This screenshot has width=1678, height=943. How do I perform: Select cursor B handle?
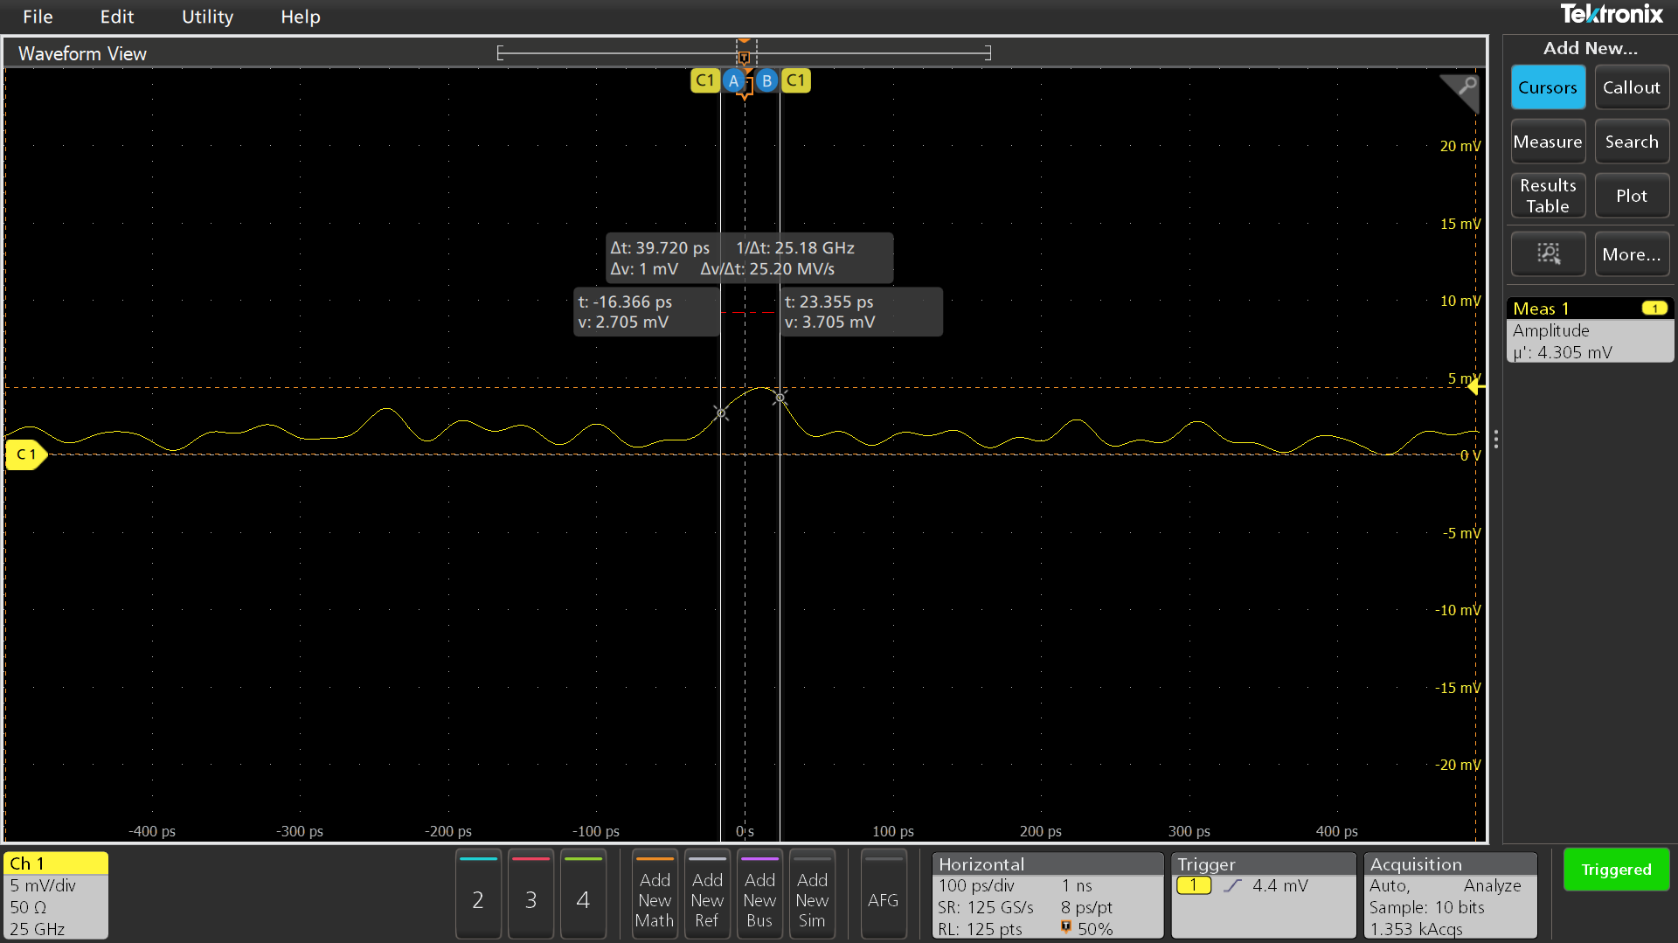[766, 80]
